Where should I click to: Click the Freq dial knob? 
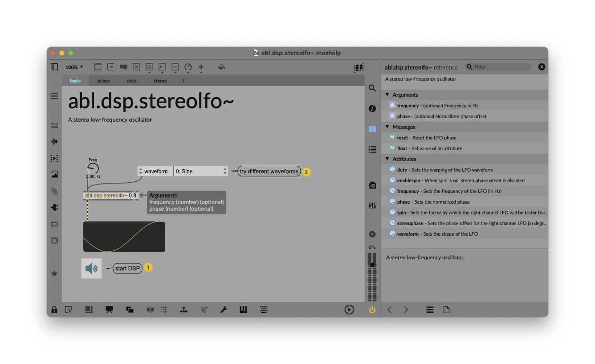point(93,168)
